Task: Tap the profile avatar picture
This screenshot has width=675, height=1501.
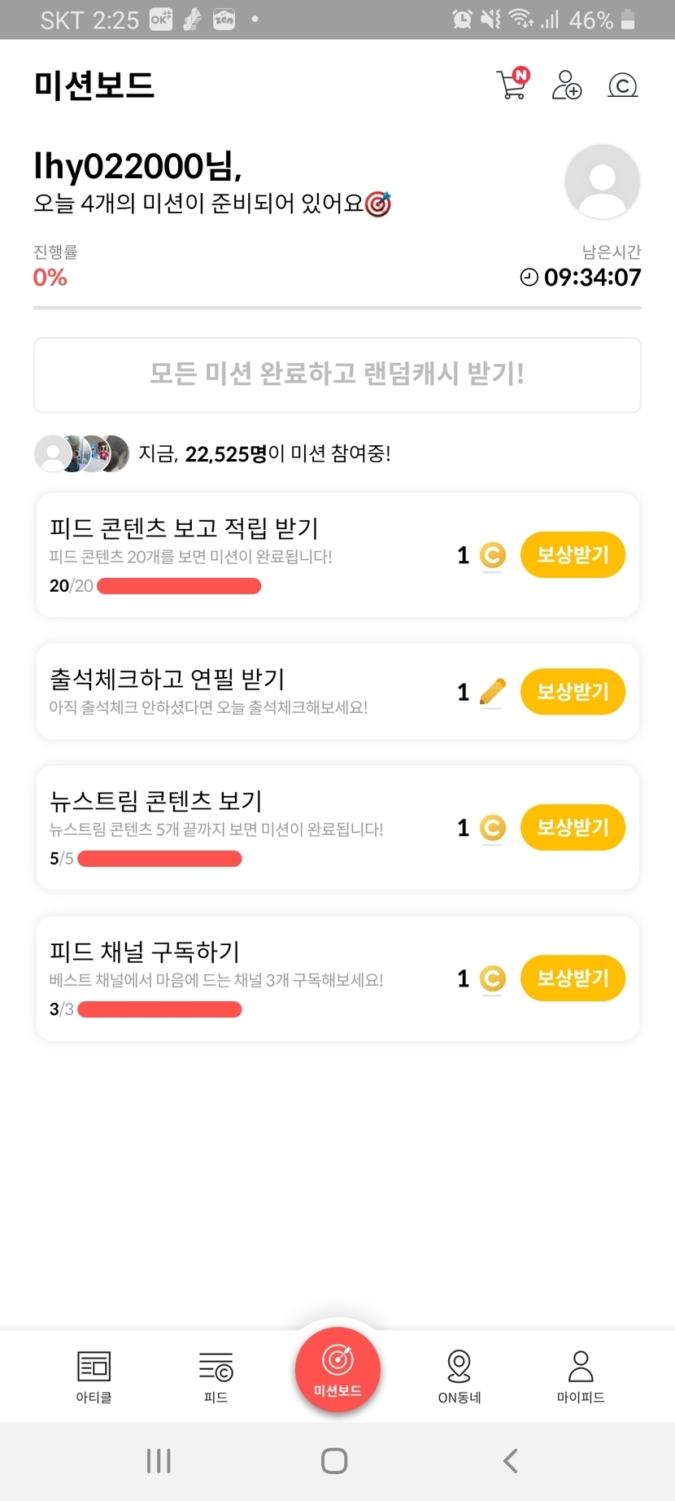Action: [602, 182]
